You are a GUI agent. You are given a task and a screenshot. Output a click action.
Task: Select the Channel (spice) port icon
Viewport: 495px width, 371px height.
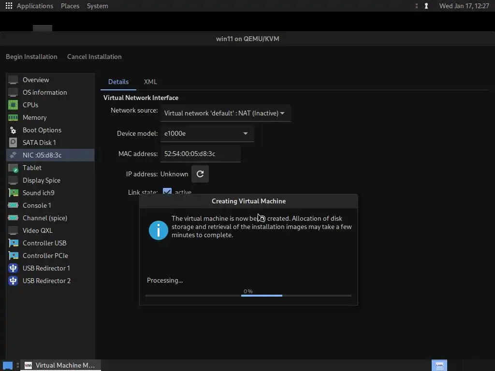[13, 218]
